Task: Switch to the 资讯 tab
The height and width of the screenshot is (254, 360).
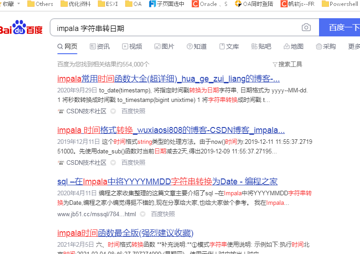Action: click(100, 46)
